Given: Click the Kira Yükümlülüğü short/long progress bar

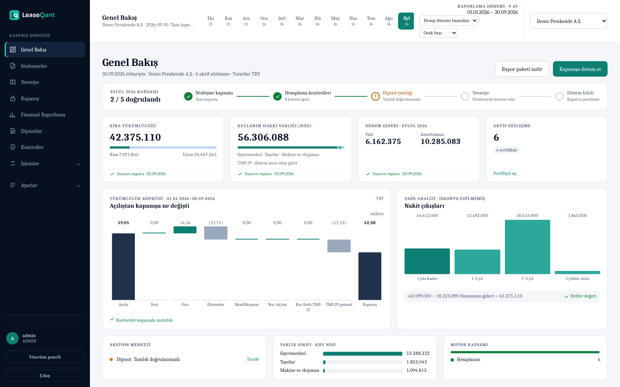Looking at the screenshot, I should [163, 147].
